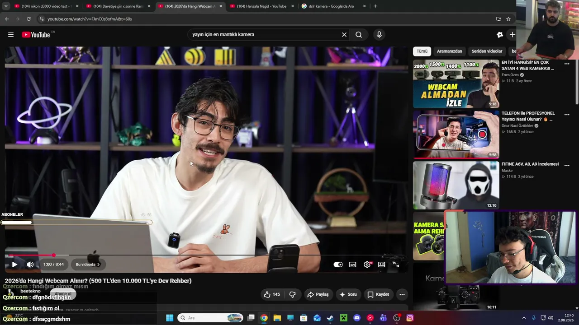Open 'TELEFON ile PROFESYONEL' video thumbnail
The image size is (579, 325).
[x=456, y=135]
